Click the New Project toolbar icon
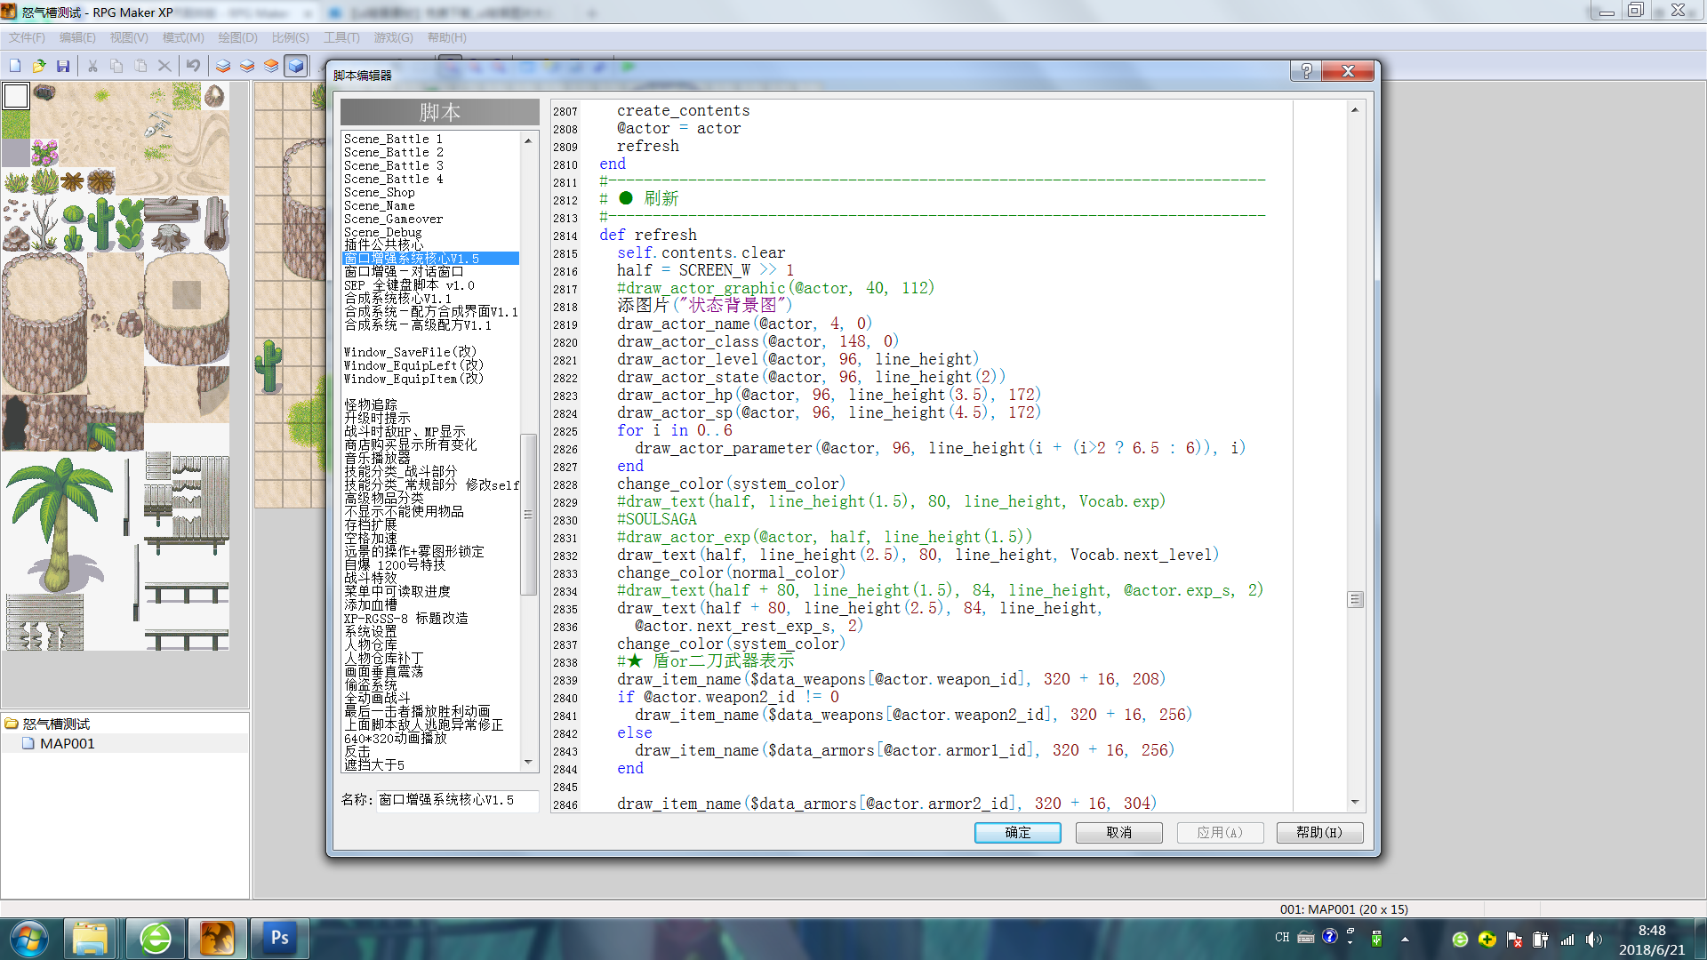The height and width of the screenshot is (960, 1707). tap(15, 66)
